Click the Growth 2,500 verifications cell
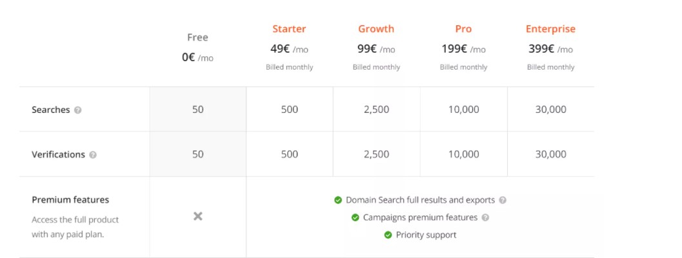The image size is (682, 258). point(376,154)
